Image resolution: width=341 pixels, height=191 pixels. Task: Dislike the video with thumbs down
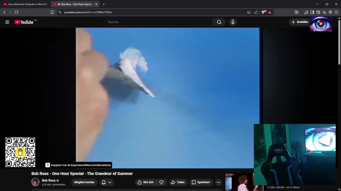pyautogui.click(x=161, y=182)
